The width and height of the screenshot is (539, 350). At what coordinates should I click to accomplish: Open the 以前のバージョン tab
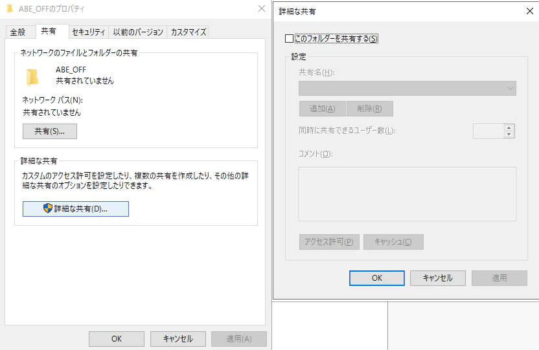click(x=138, y=32)
